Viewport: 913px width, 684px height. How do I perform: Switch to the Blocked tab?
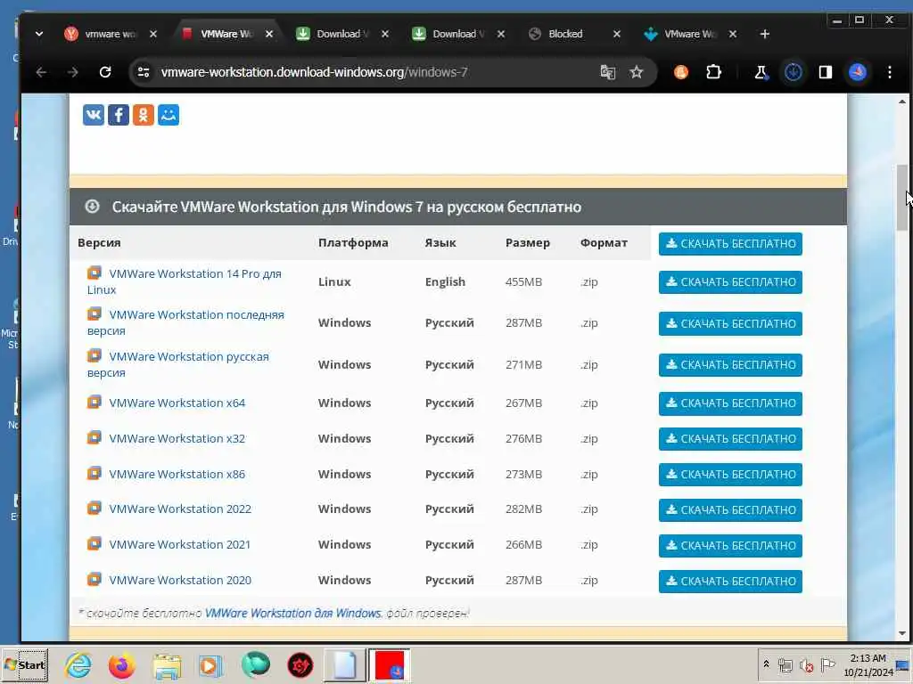pos(564,34)
